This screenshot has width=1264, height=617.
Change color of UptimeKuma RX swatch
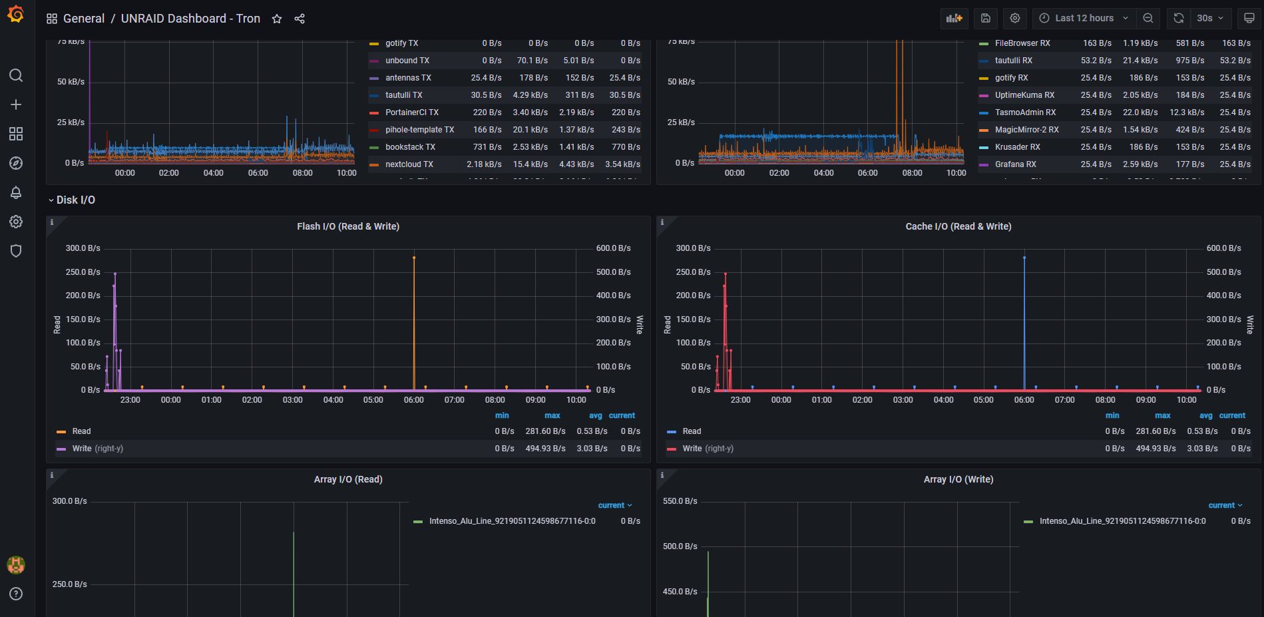[984, 95]
